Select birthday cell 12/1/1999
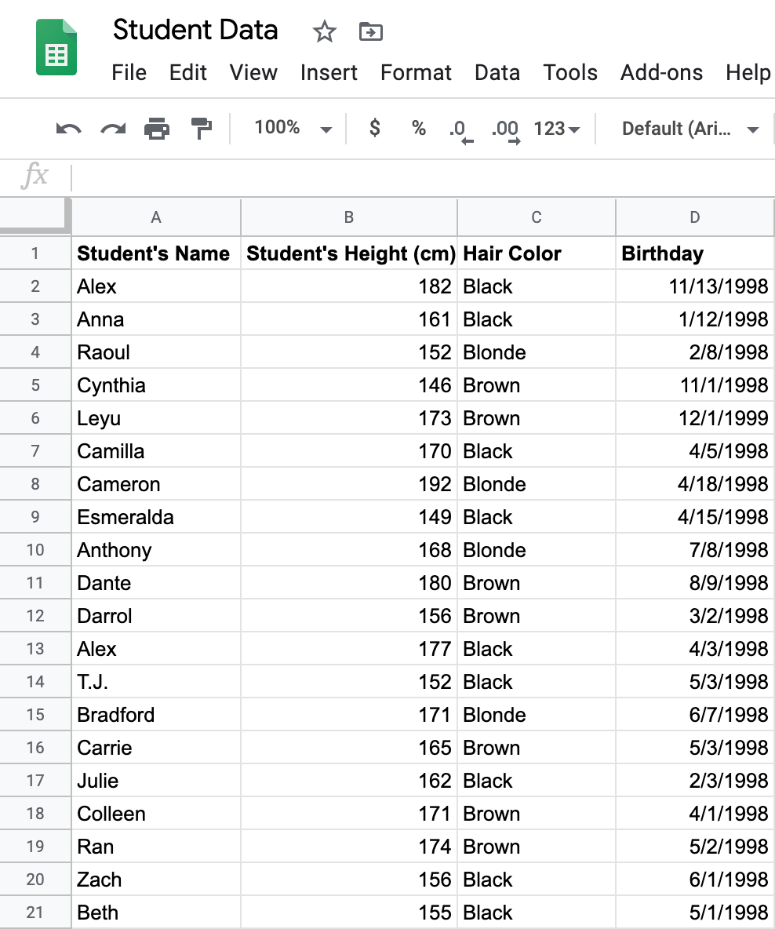Image resolution: width=775 pixels, height=929 pixels. [695, 418]
